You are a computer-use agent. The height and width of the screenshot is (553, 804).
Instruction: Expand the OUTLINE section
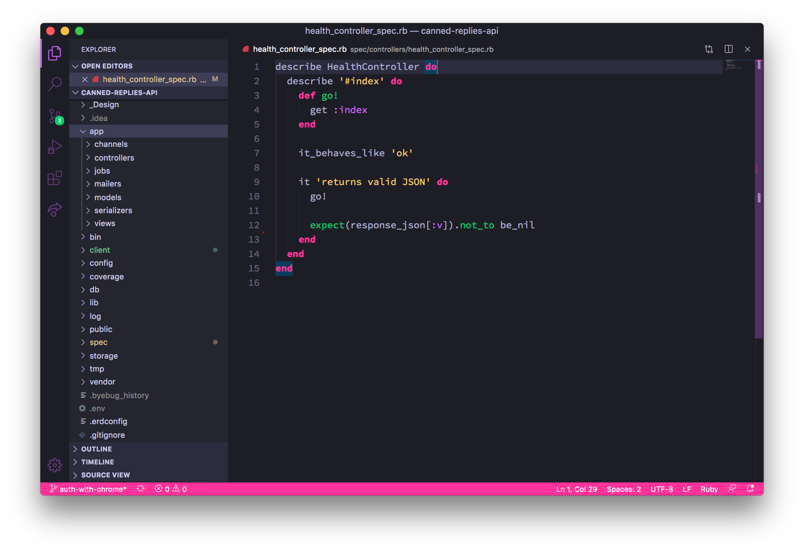[x=96, y=449]
